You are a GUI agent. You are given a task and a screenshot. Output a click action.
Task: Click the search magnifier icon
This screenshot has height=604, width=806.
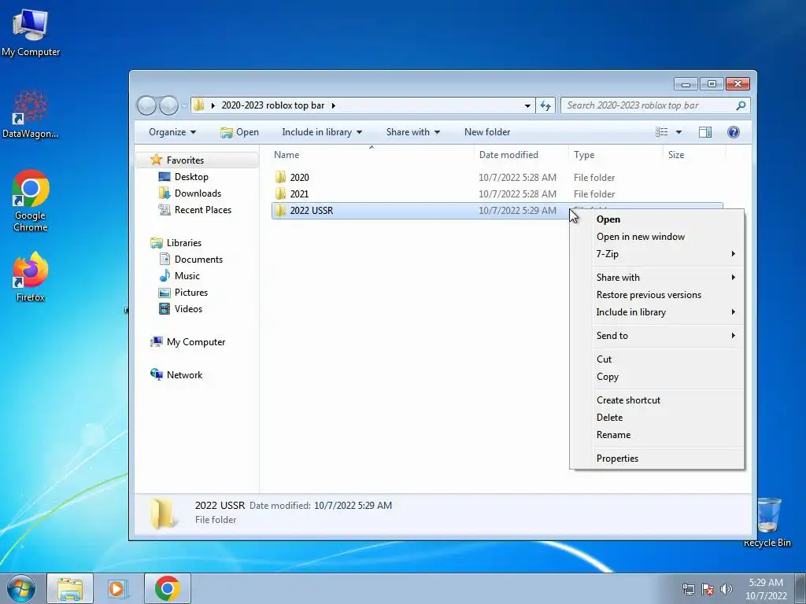tap(741, 105)
